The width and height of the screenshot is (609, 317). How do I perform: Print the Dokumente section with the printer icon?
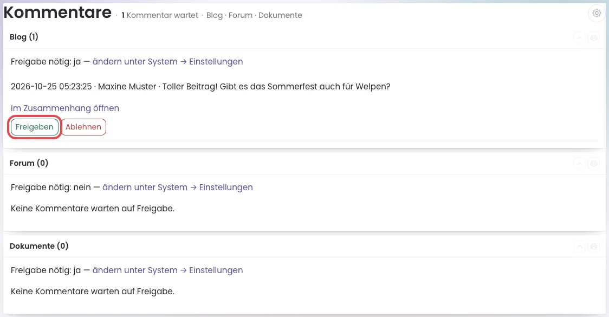coord(594,247)
